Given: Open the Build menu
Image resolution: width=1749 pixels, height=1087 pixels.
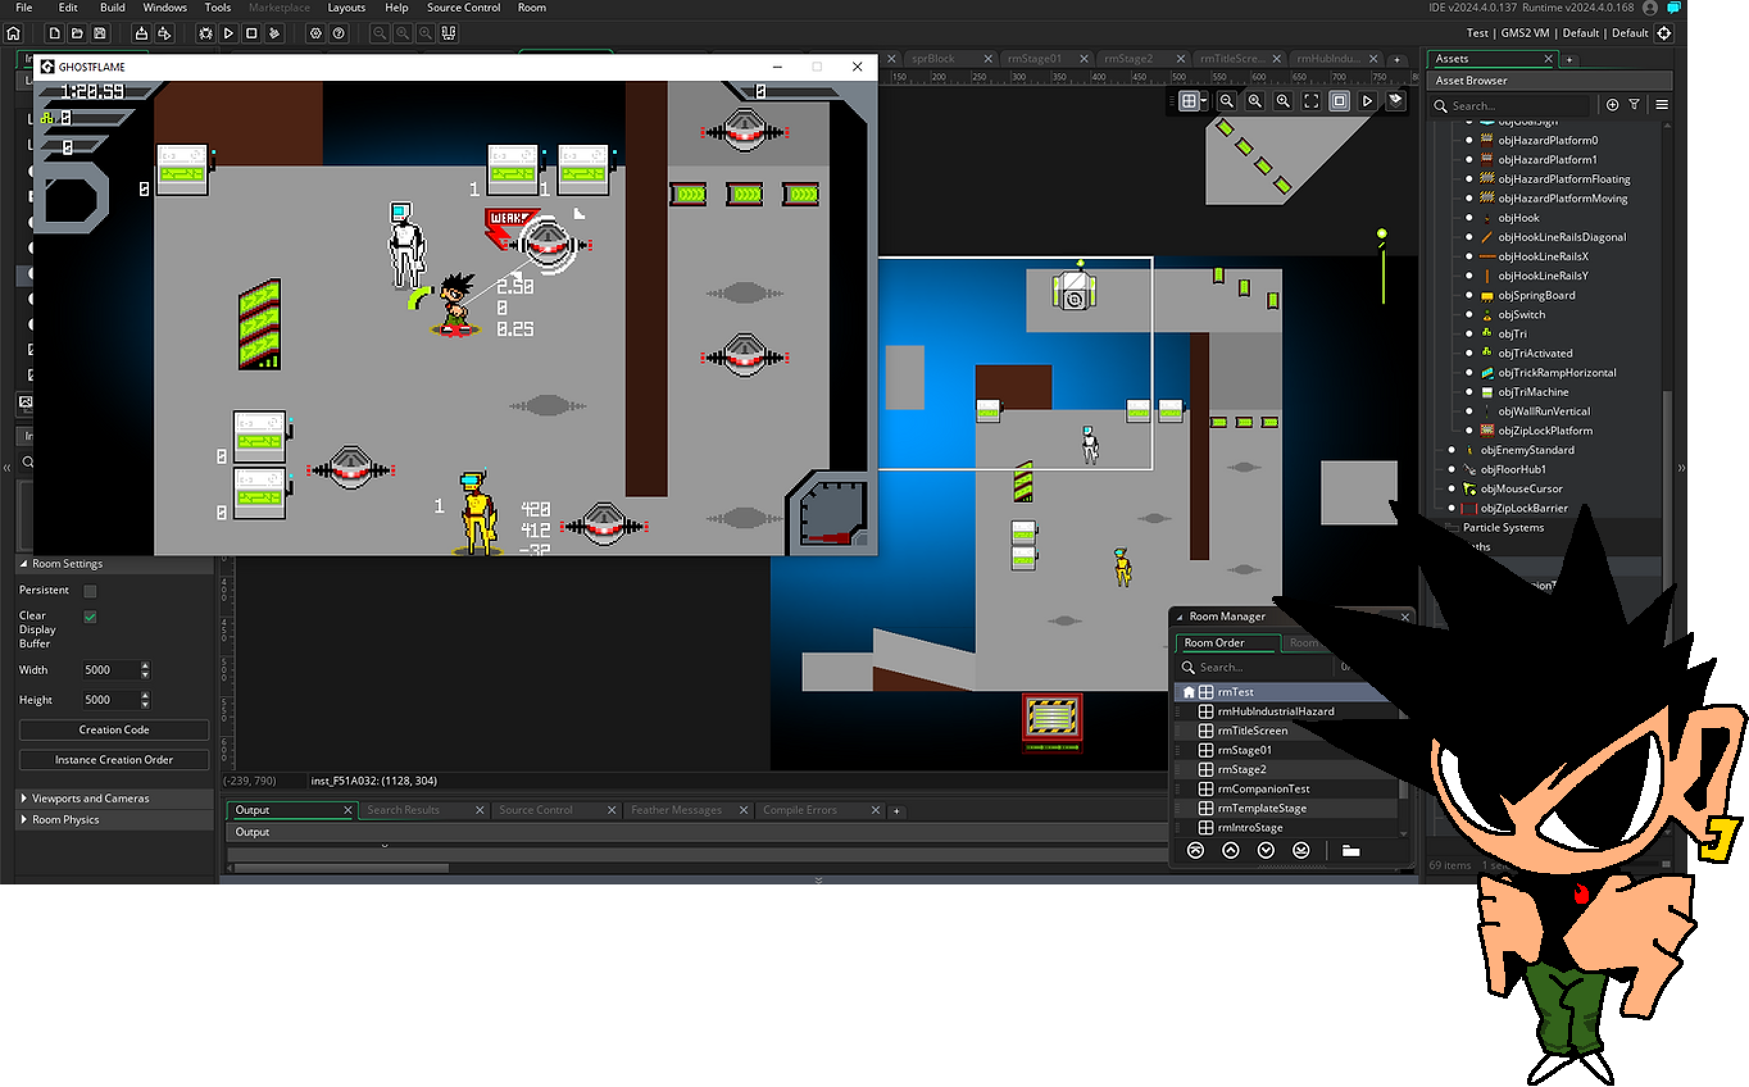Looking at the screenshot, I should click(x=112, y=7).
